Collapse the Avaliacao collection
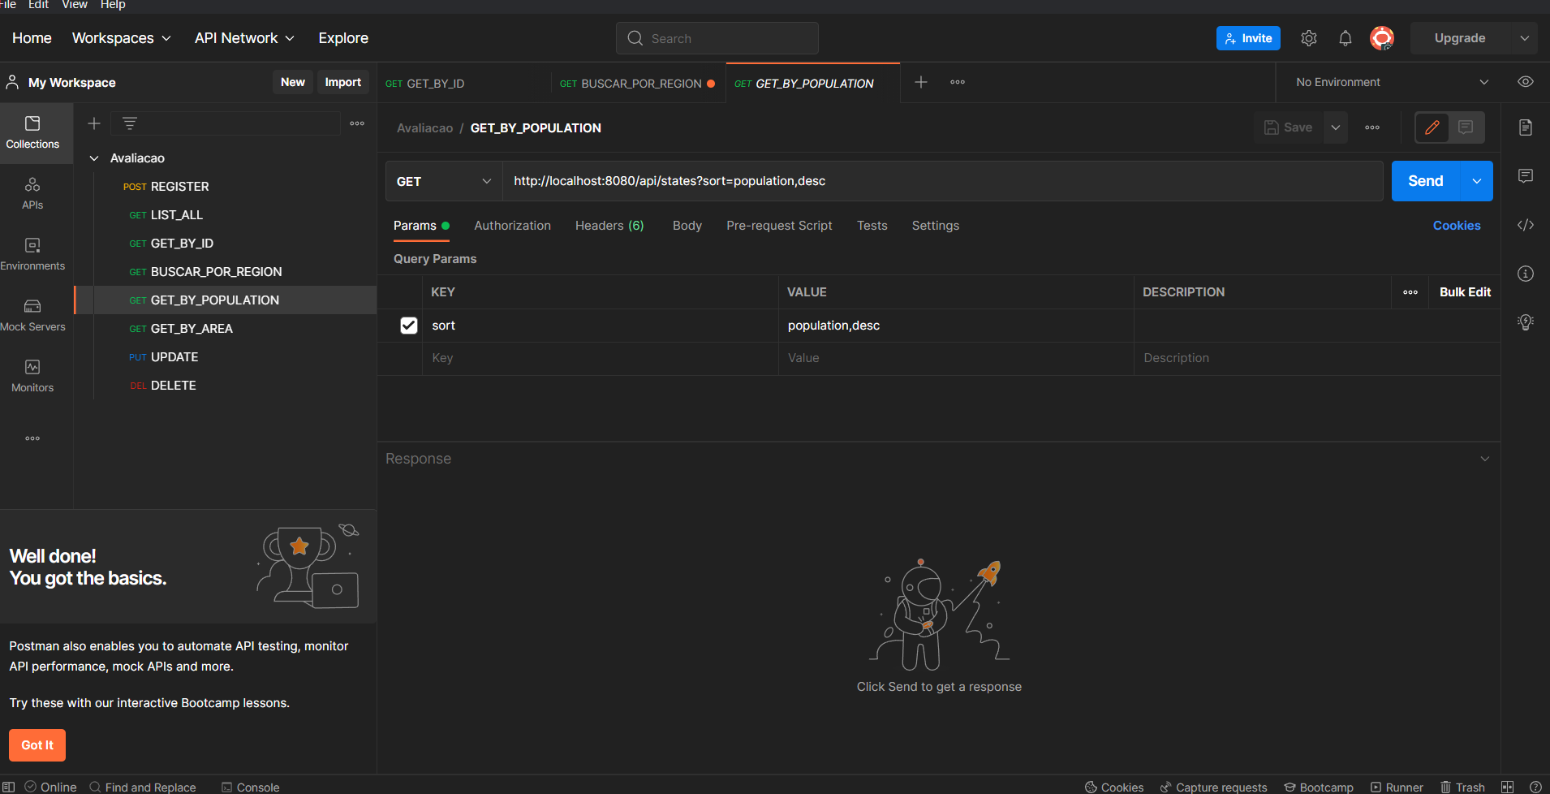Image resolution: width=1550 pixels, height=794 pixels. tap(94, 158)
